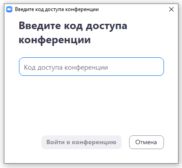The height and width of the screenshot is (168, 182).
Task: Activate the blue-outlined passcode entry box
Action: [x=91, y=67]
